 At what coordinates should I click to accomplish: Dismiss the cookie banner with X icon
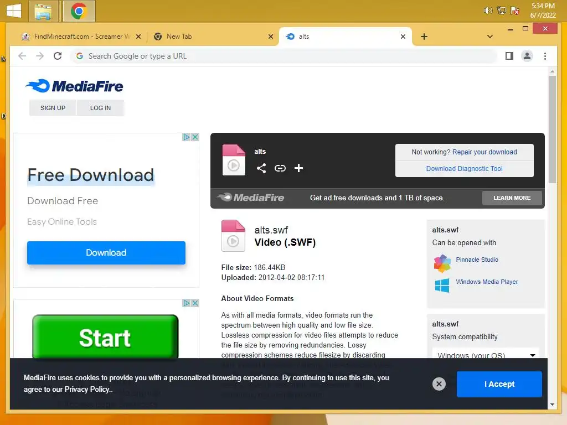tap(439, 384)
